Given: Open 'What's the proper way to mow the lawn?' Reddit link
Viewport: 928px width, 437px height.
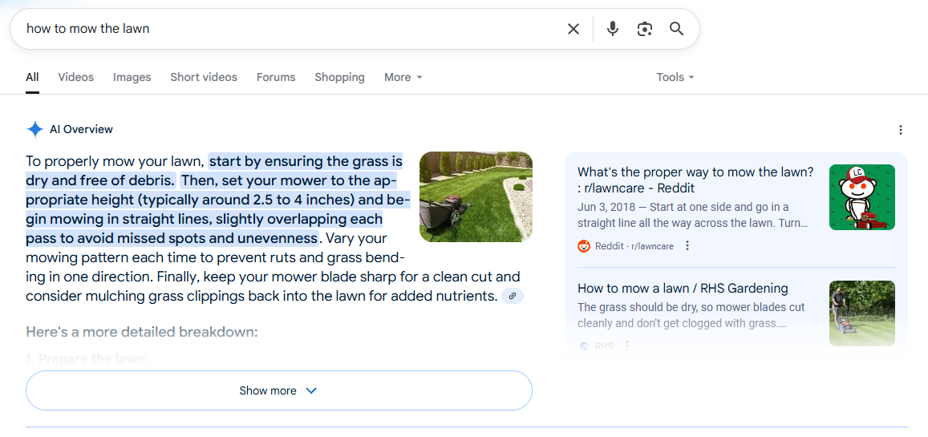Looking at the screenshot, I should pyautogui.click(x=695, y=180).
